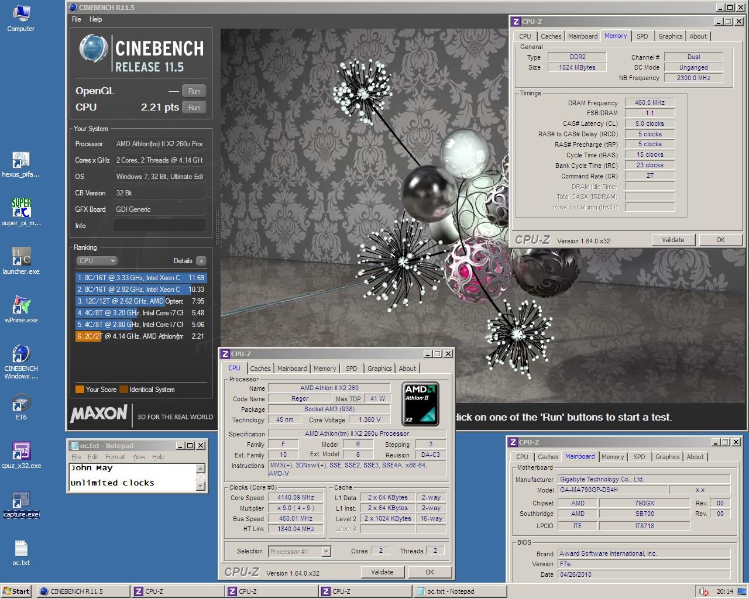Image resolution: width=749 pixels, height=599 pixels.
Task: Open the wPrime.exe desktop icon
Action: [x=21, y=309]
